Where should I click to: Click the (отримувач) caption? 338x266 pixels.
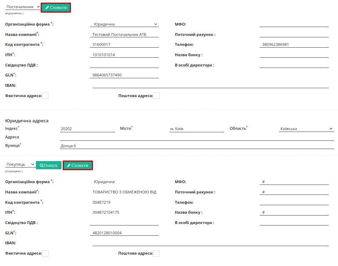coord(14,171)
